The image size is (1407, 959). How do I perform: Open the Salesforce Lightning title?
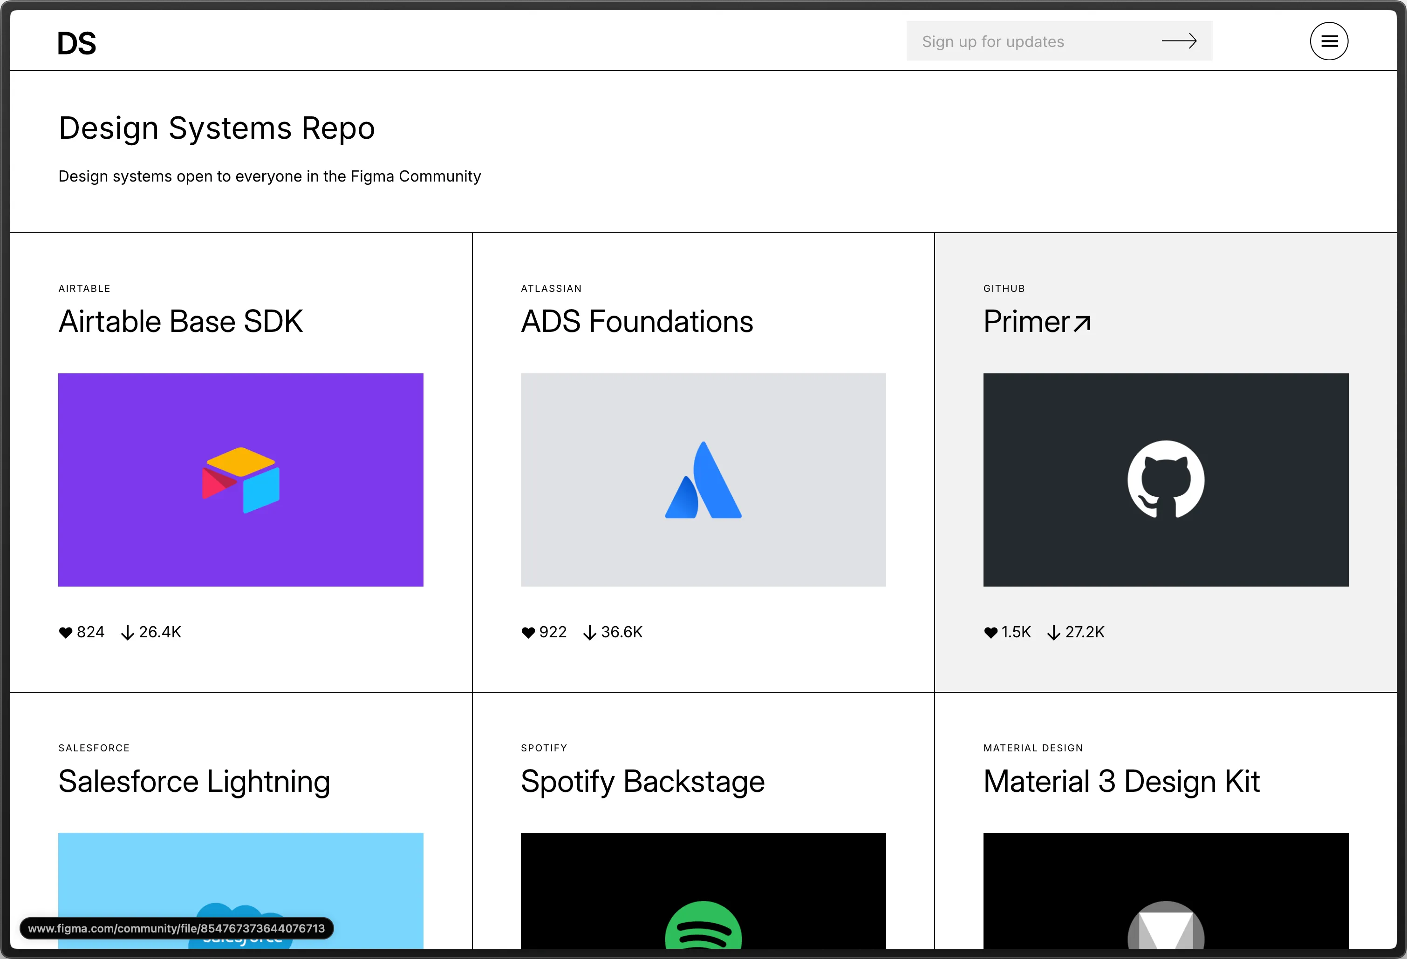(x=194, y=781)
